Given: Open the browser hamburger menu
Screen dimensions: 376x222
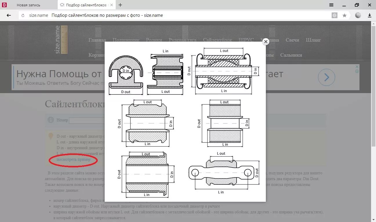Looking at the screenshot, I should click(331, 5).
